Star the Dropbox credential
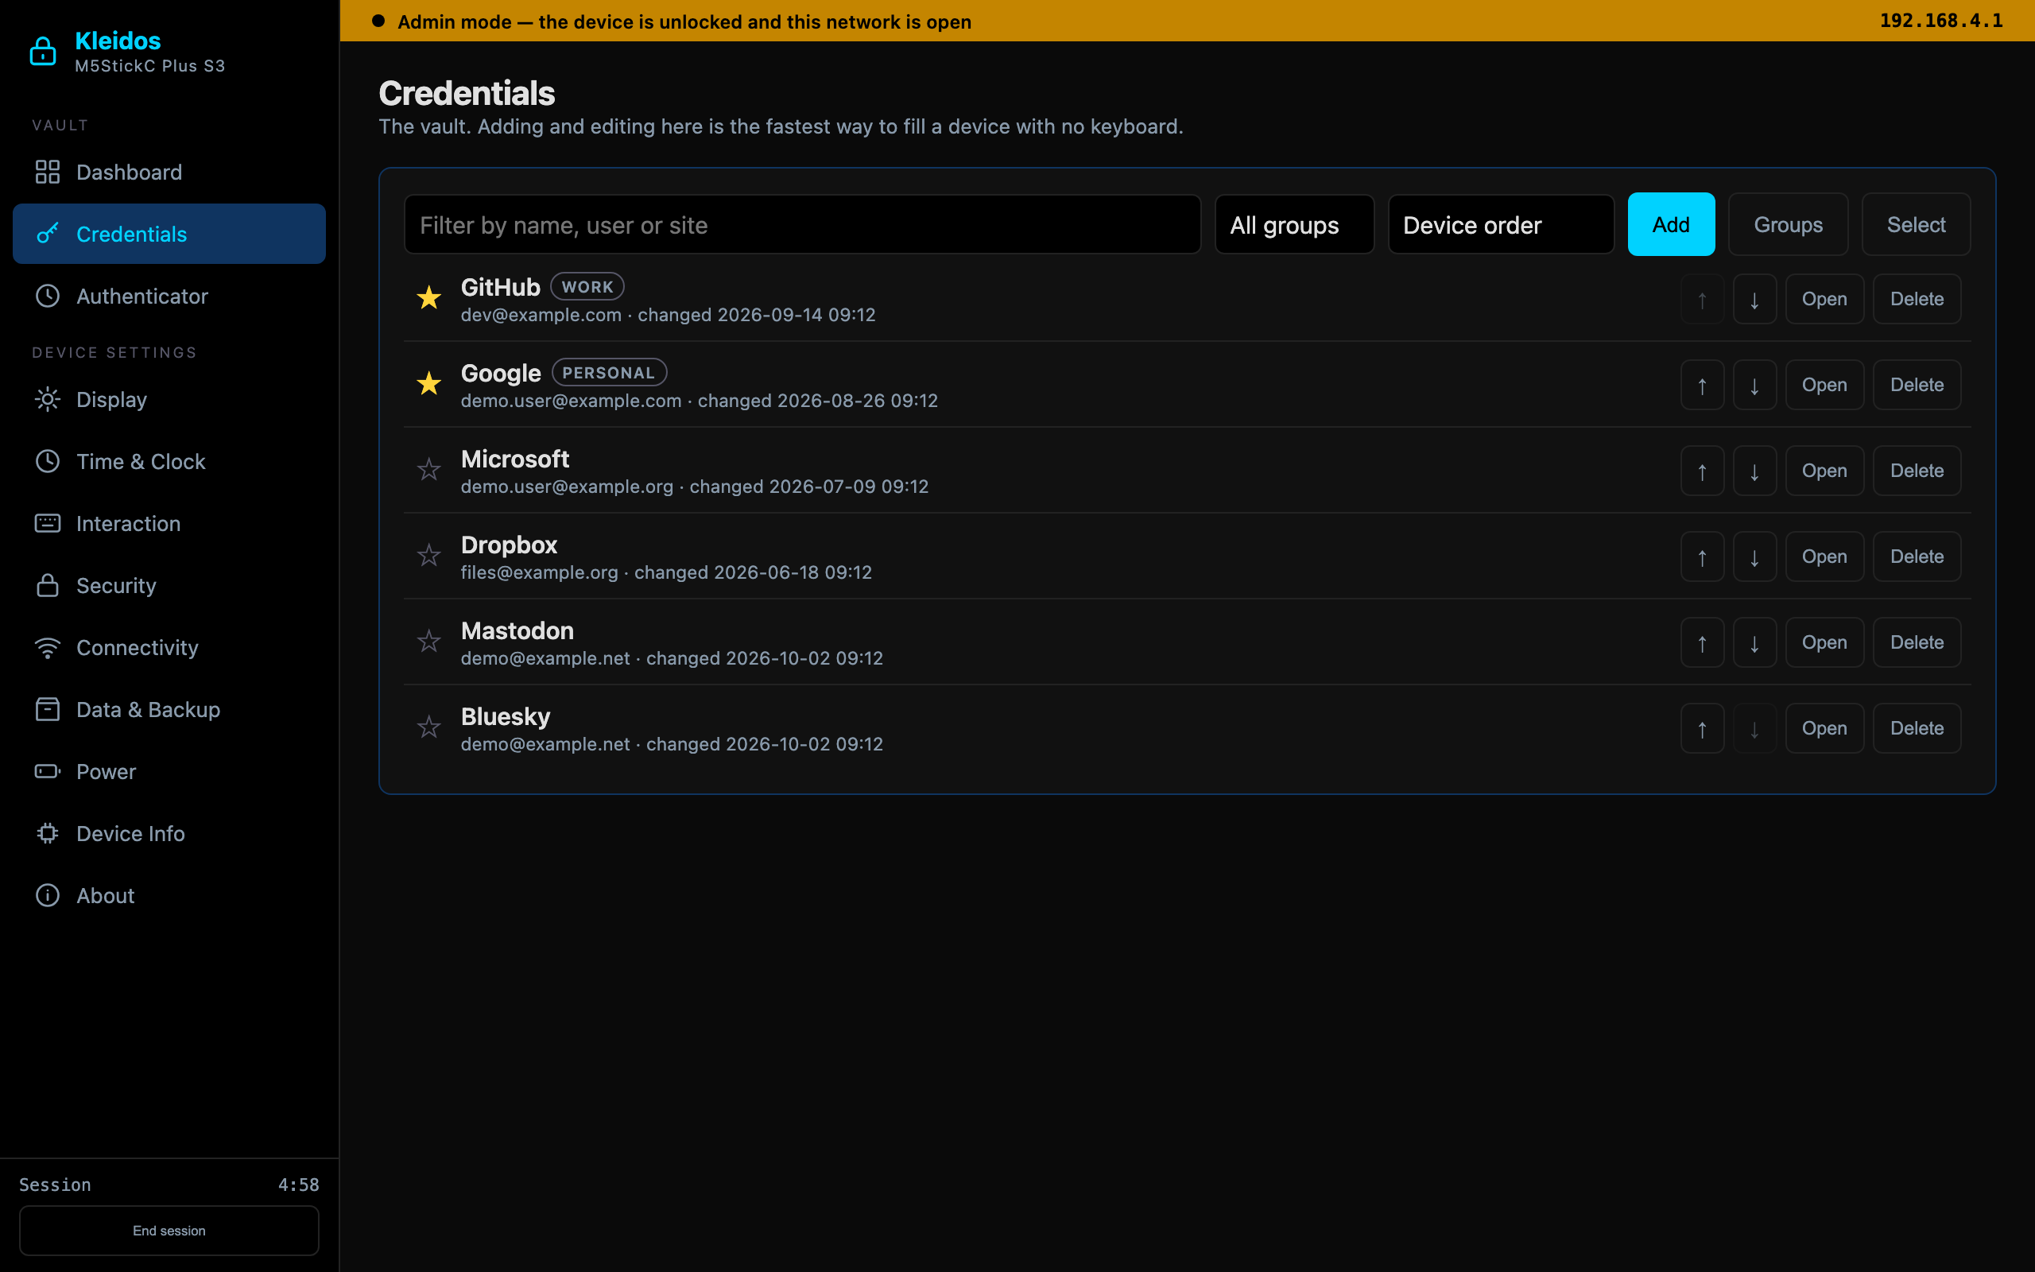This screenshot has width=2035, height=1272. point(429,555)
